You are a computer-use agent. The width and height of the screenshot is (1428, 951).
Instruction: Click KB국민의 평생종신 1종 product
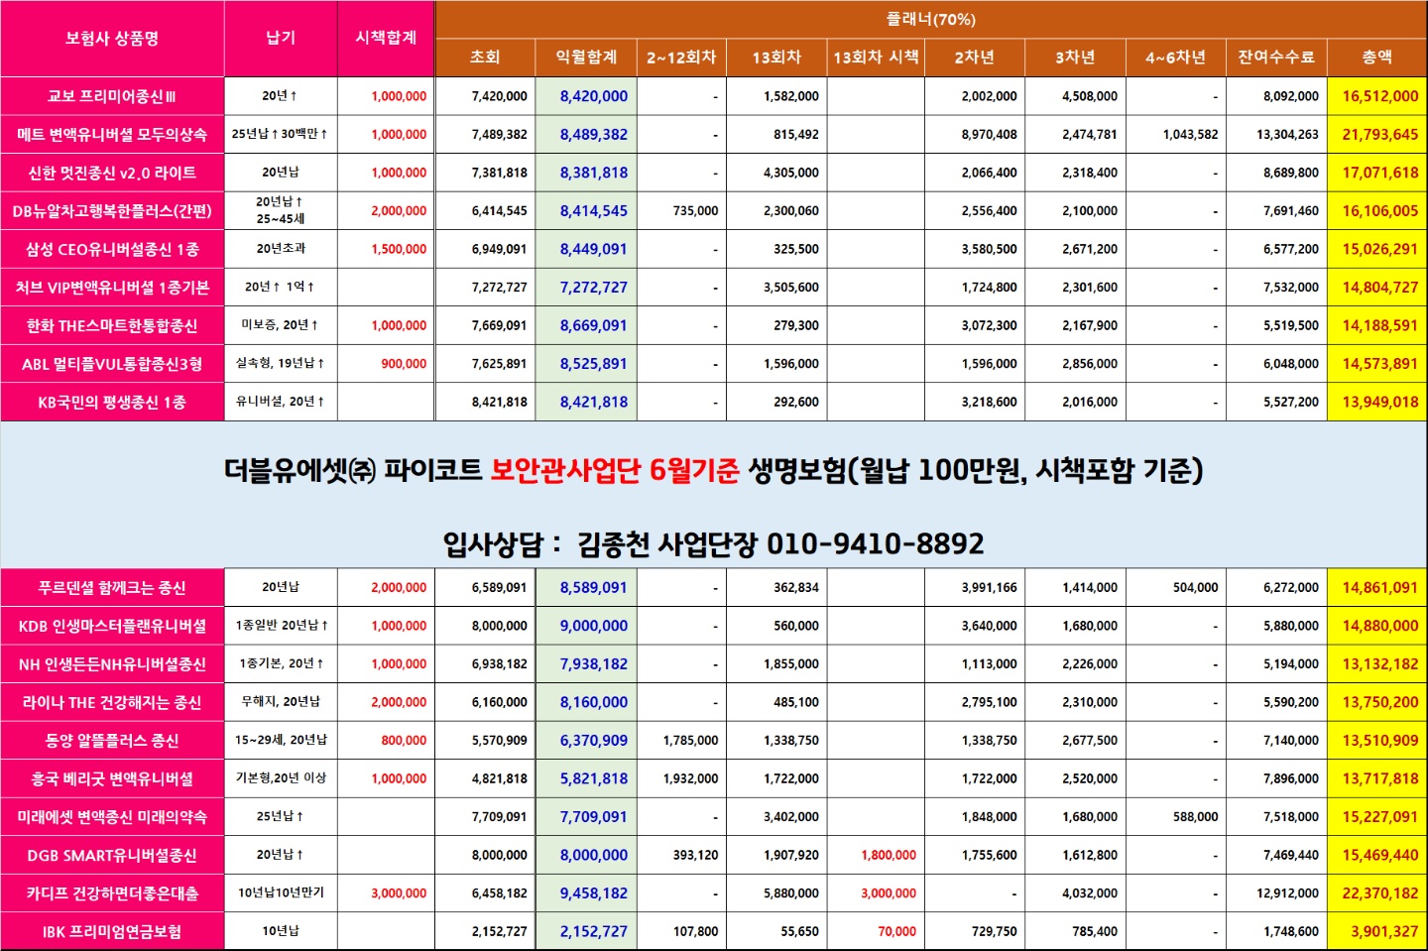tap(112, 402)
